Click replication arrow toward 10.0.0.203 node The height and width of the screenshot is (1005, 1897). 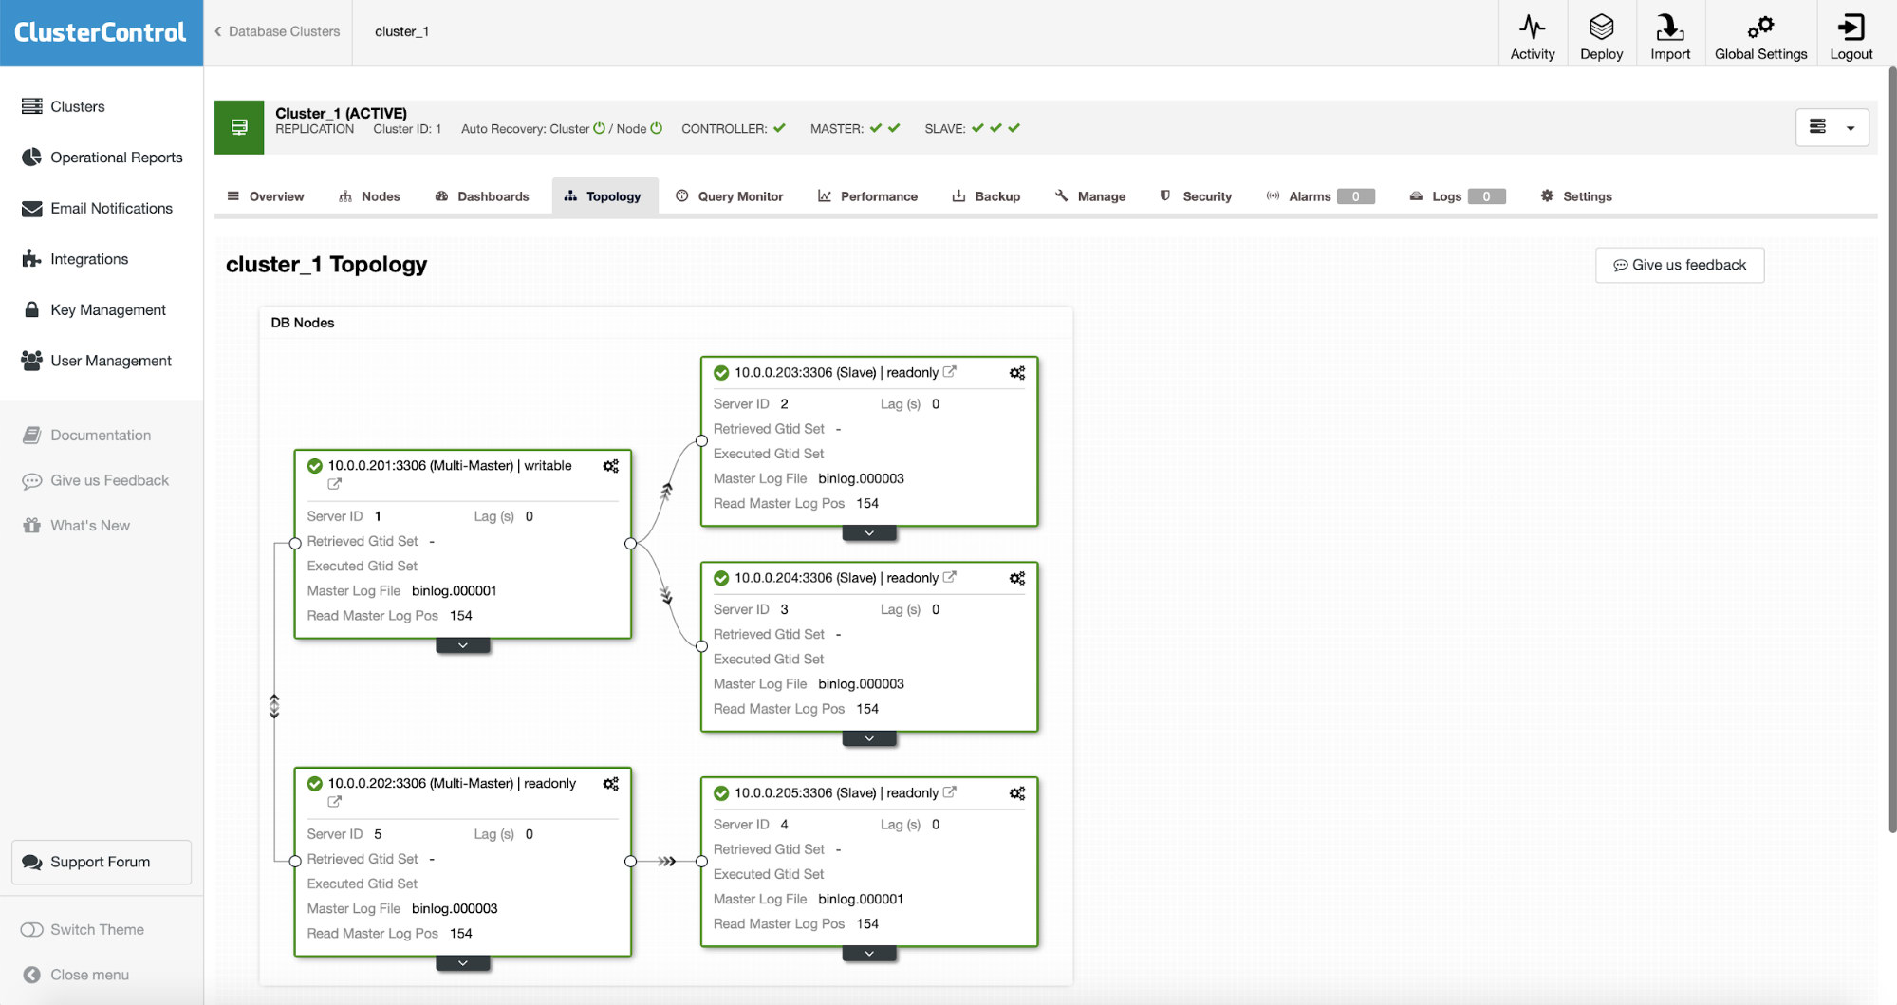tap(666, 492)
